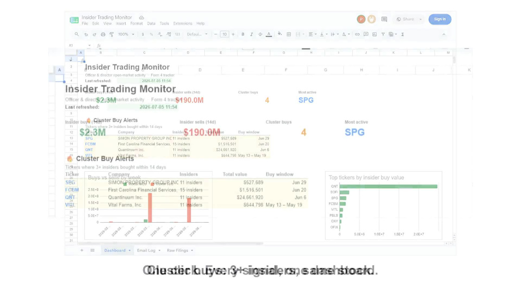Viewport: 521px width, 293px height.
Task: Print the spreadsheet
Action: 103,34
